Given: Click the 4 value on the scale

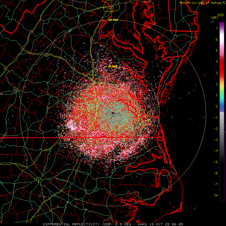Looking at the screenshot, I should 217,62.
